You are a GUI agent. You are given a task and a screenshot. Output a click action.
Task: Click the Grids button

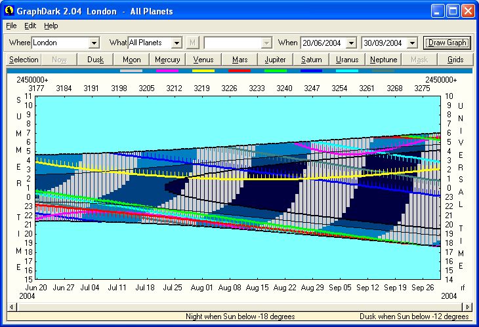[x=455, y=60]
